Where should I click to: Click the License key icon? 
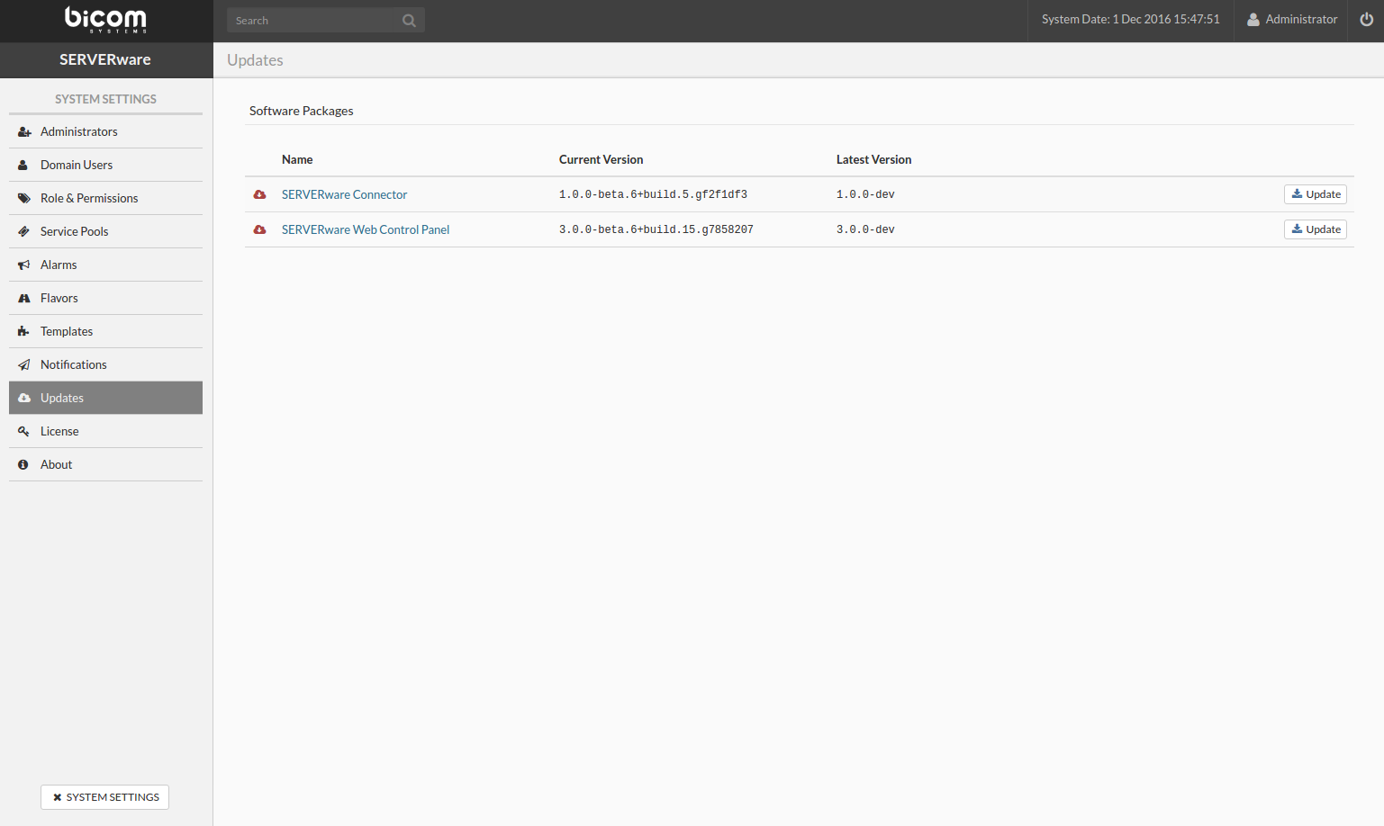tap(24, 432)
